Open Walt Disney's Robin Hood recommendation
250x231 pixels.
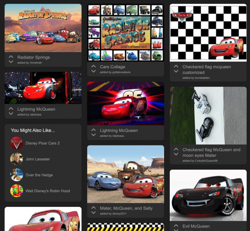(x=48, y=191)
